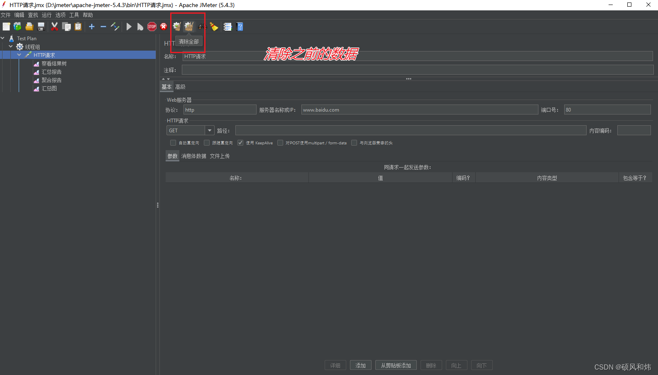Viewport: 658px width, 375px height.
Task: Toggle 自动重定向 checkbox
Action: [173, 143]
